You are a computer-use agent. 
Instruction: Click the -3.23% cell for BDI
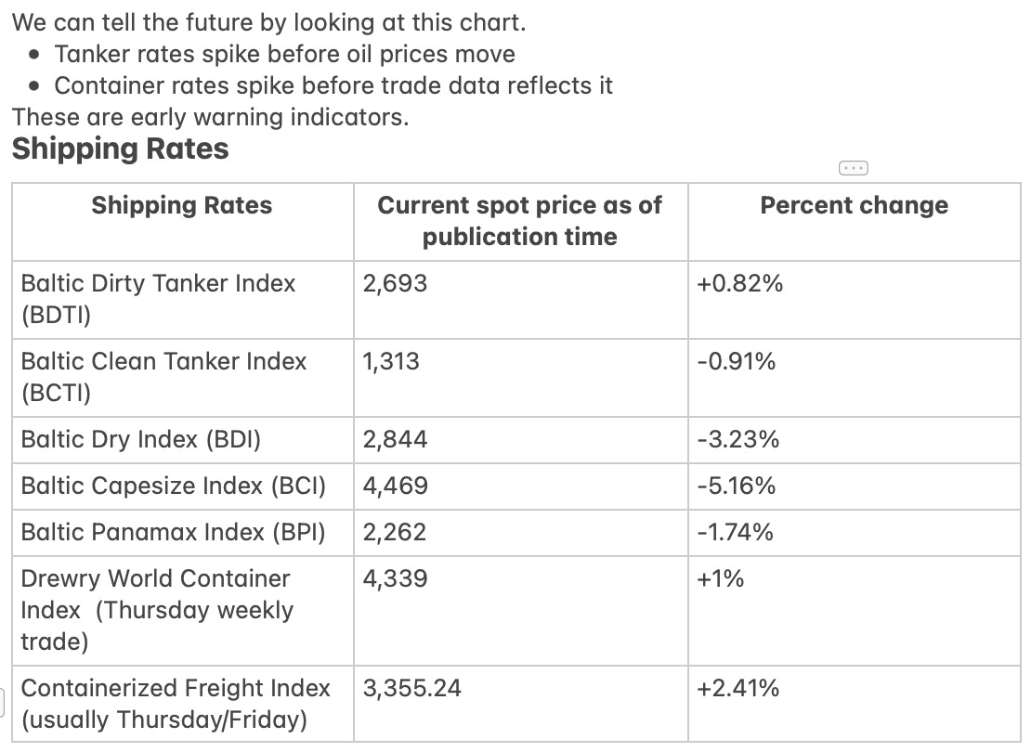click(855, 440)
